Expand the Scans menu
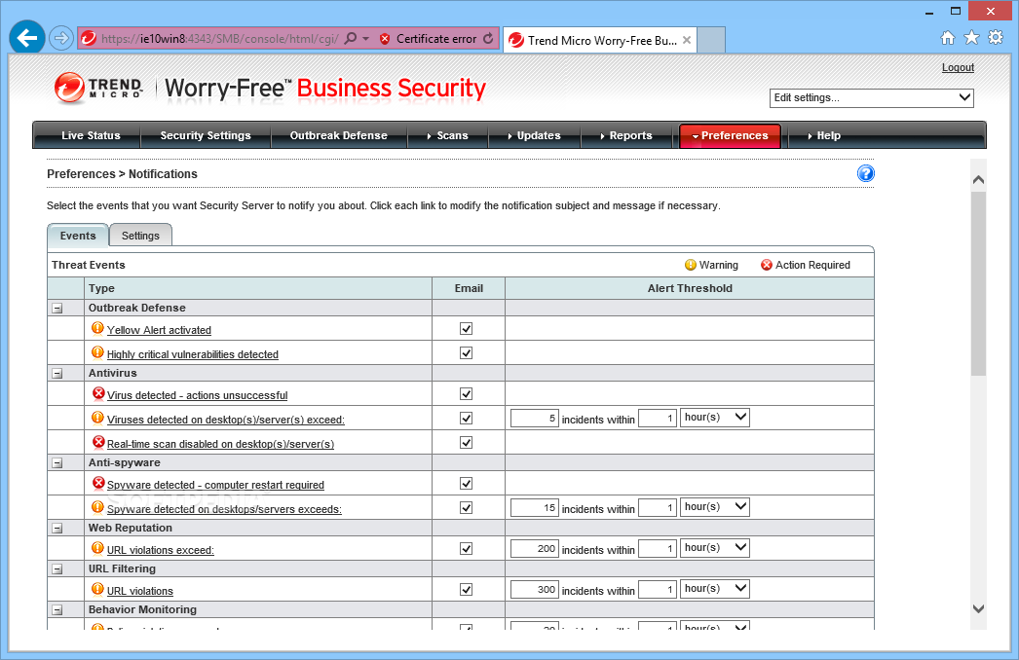This screenshot has height=660, width=1019. click(448, 135)
